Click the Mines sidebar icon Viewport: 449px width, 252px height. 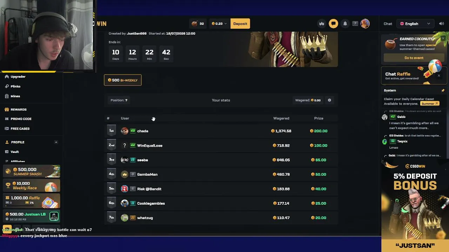(x=7, y=96)
